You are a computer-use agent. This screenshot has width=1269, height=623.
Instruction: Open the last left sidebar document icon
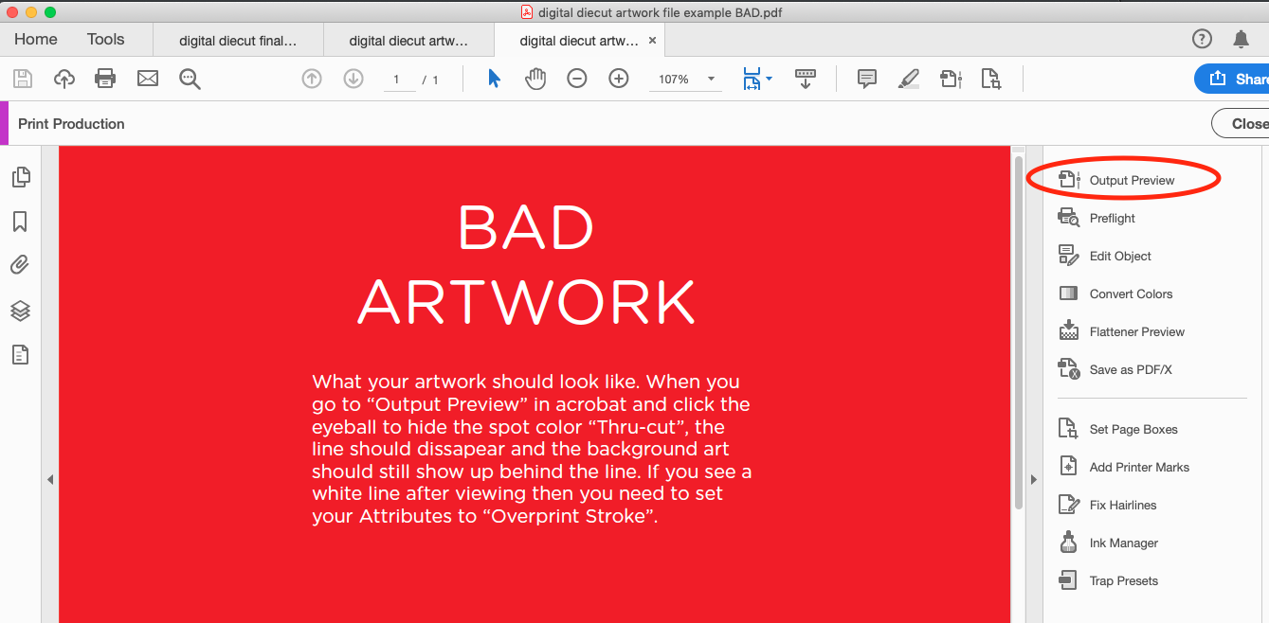pos(20,355)
